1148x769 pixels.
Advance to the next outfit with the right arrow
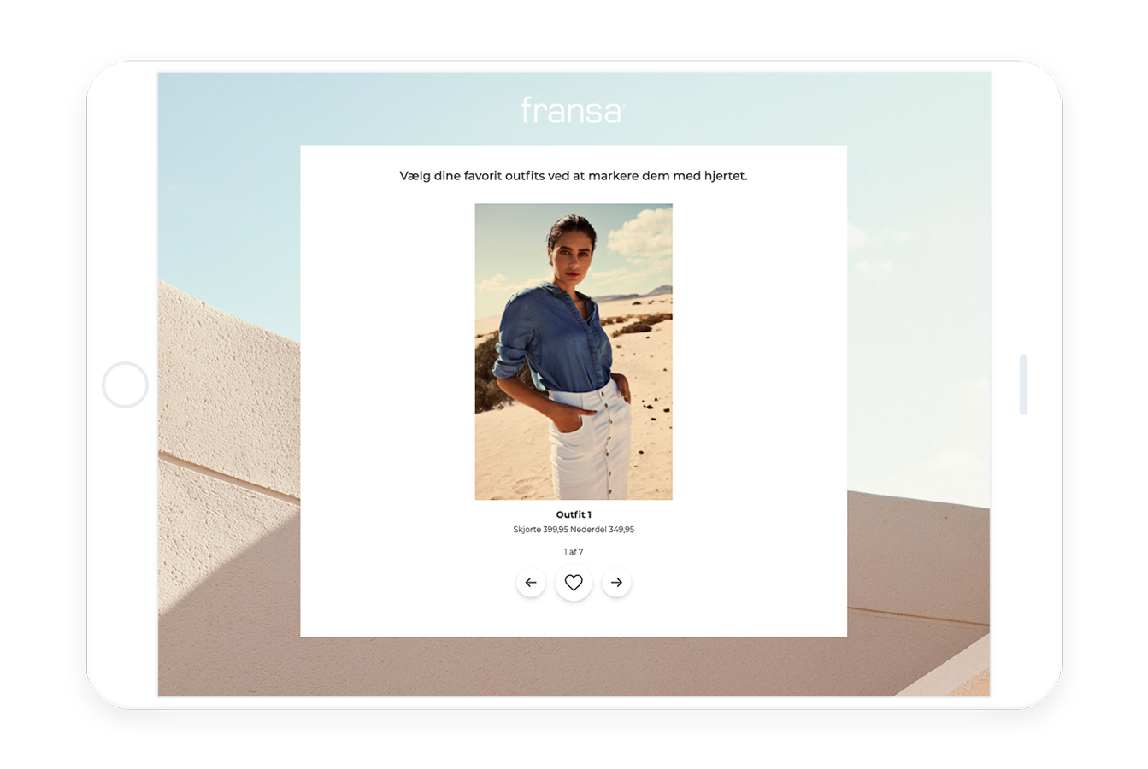616,583
